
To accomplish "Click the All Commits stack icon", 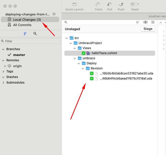I will [x=9, y=25].
